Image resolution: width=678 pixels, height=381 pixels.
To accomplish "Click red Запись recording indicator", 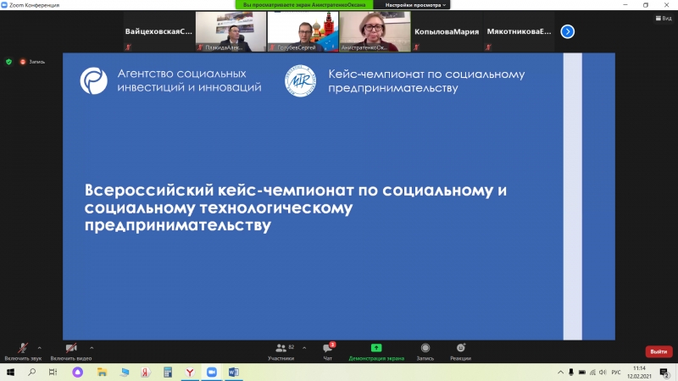I will (x=32, y=62).
